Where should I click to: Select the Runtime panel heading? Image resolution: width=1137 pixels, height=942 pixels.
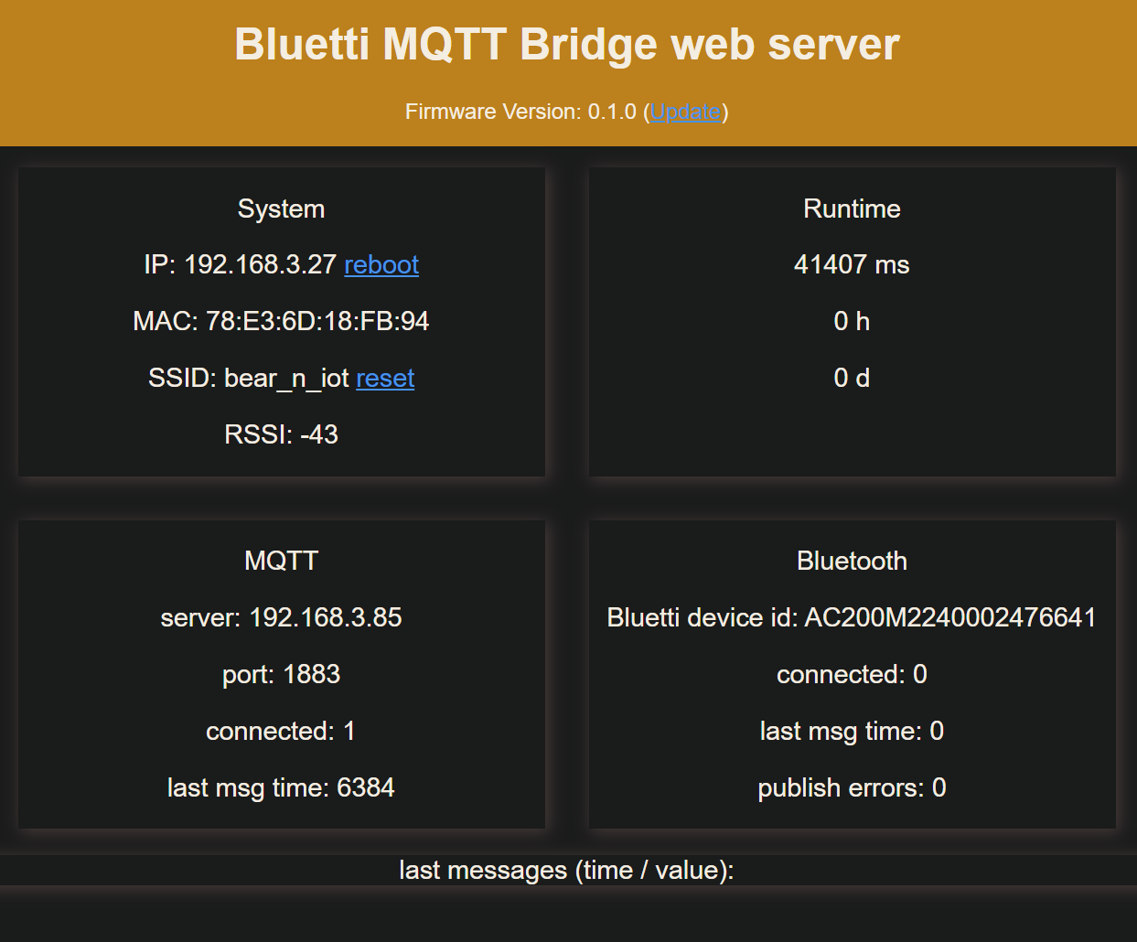point(851,209)
